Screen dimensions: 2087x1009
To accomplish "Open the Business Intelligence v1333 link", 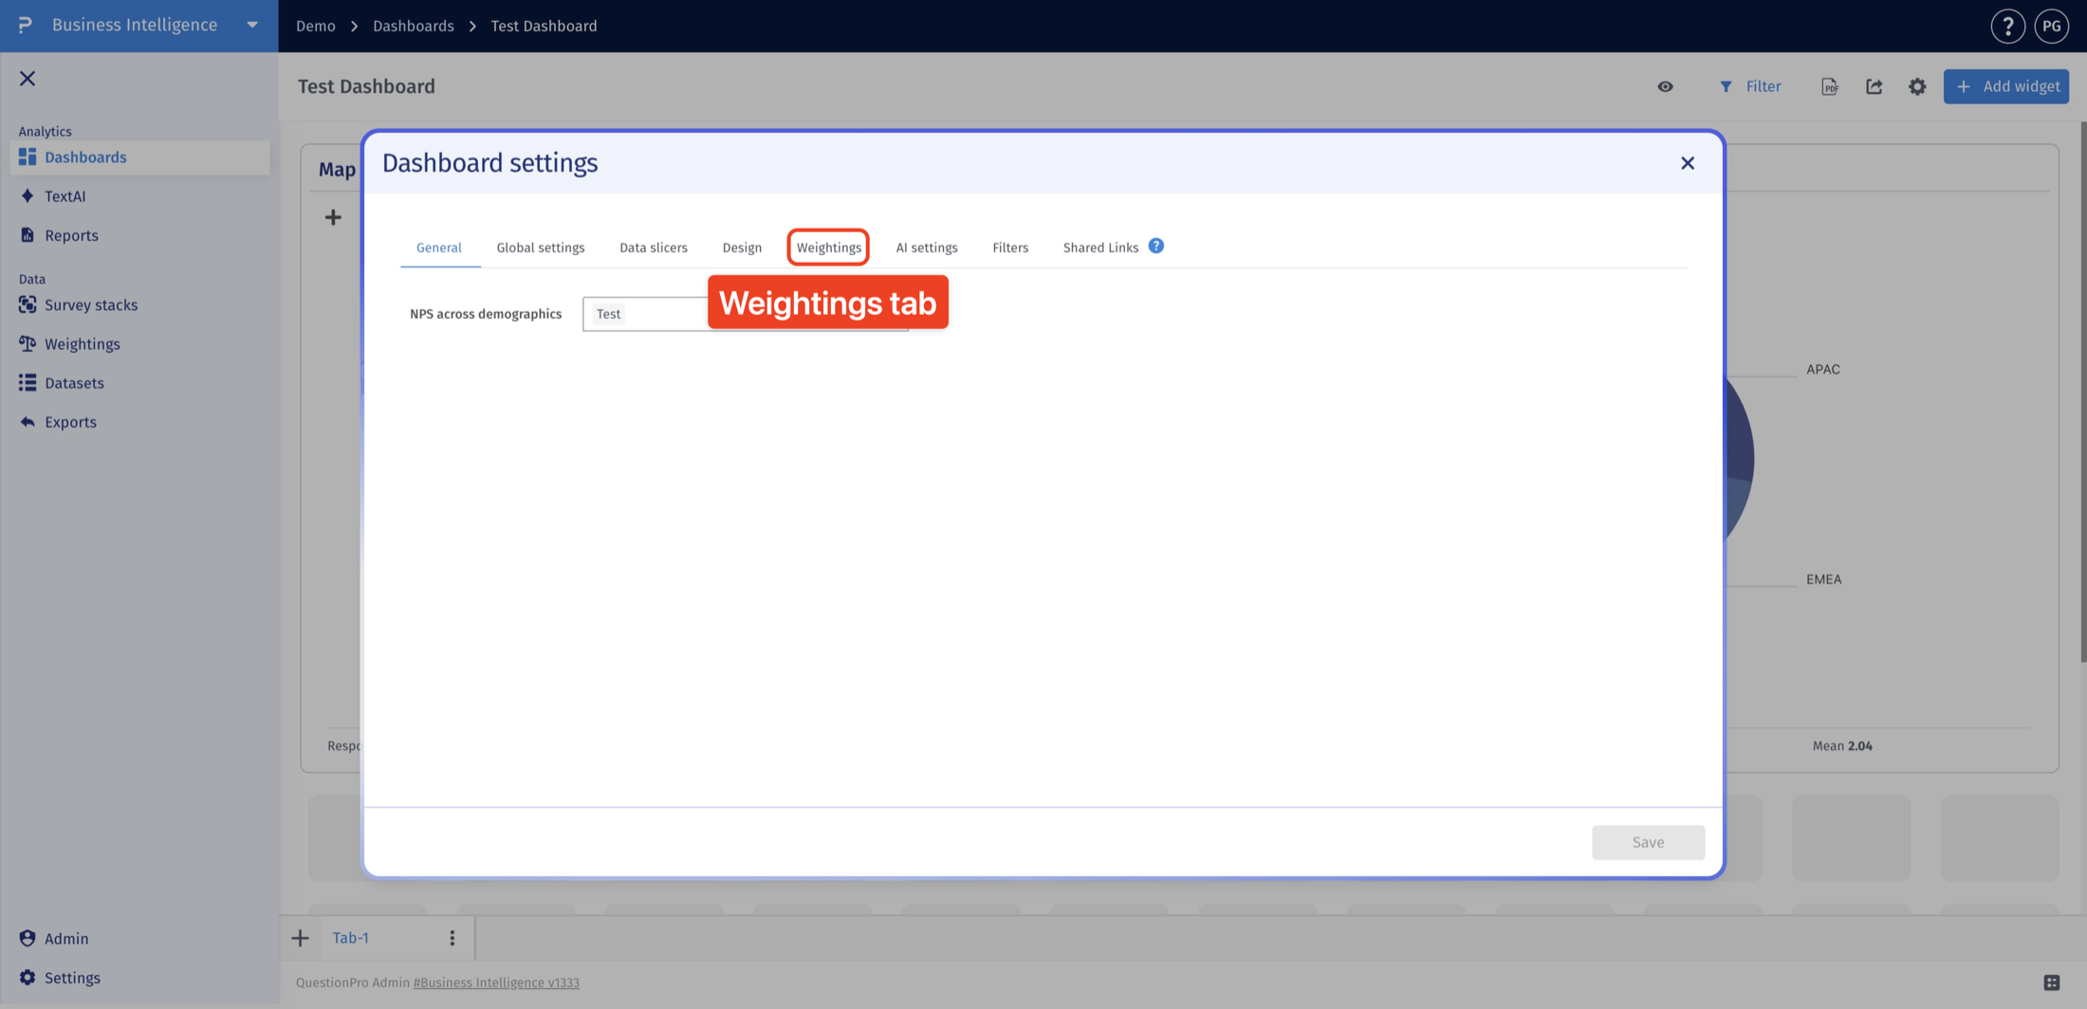I will coord(496,982).
